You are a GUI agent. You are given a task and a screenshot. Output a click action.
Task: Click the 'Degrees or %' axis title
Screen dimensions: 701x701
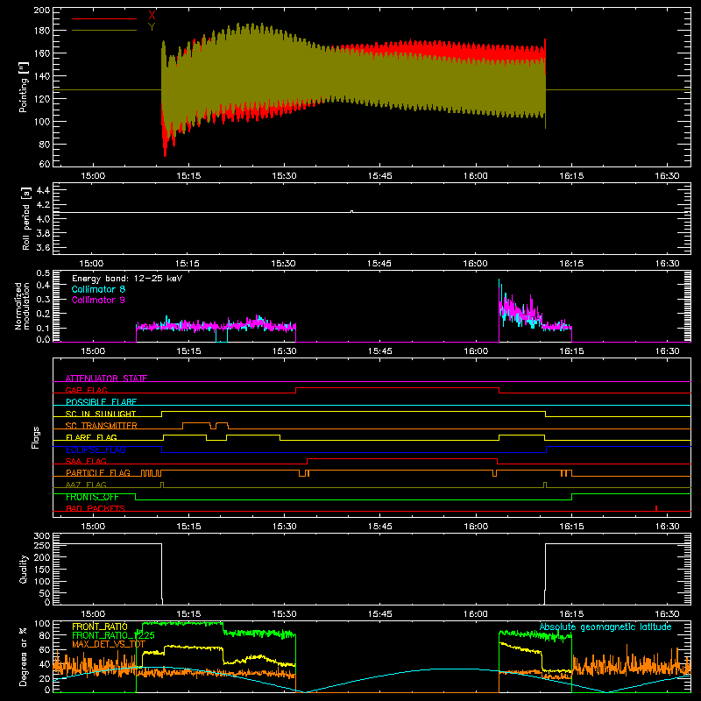coord(24,657)
